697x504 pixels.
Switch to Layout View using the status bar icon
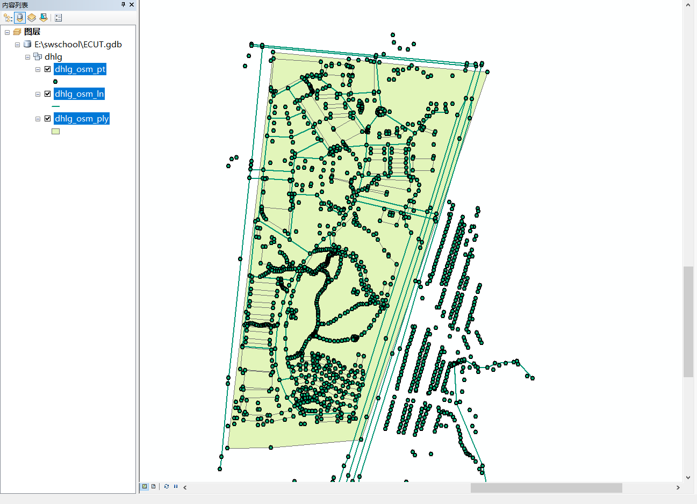(x=153, y=486)
